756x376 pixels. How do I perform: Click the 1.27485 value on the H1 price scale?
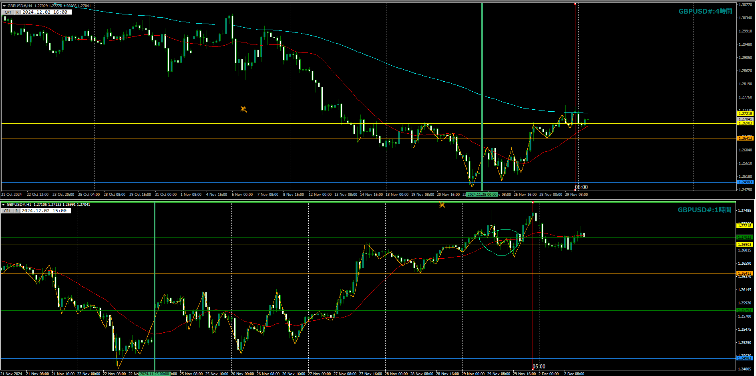click(x=744, y=211)
